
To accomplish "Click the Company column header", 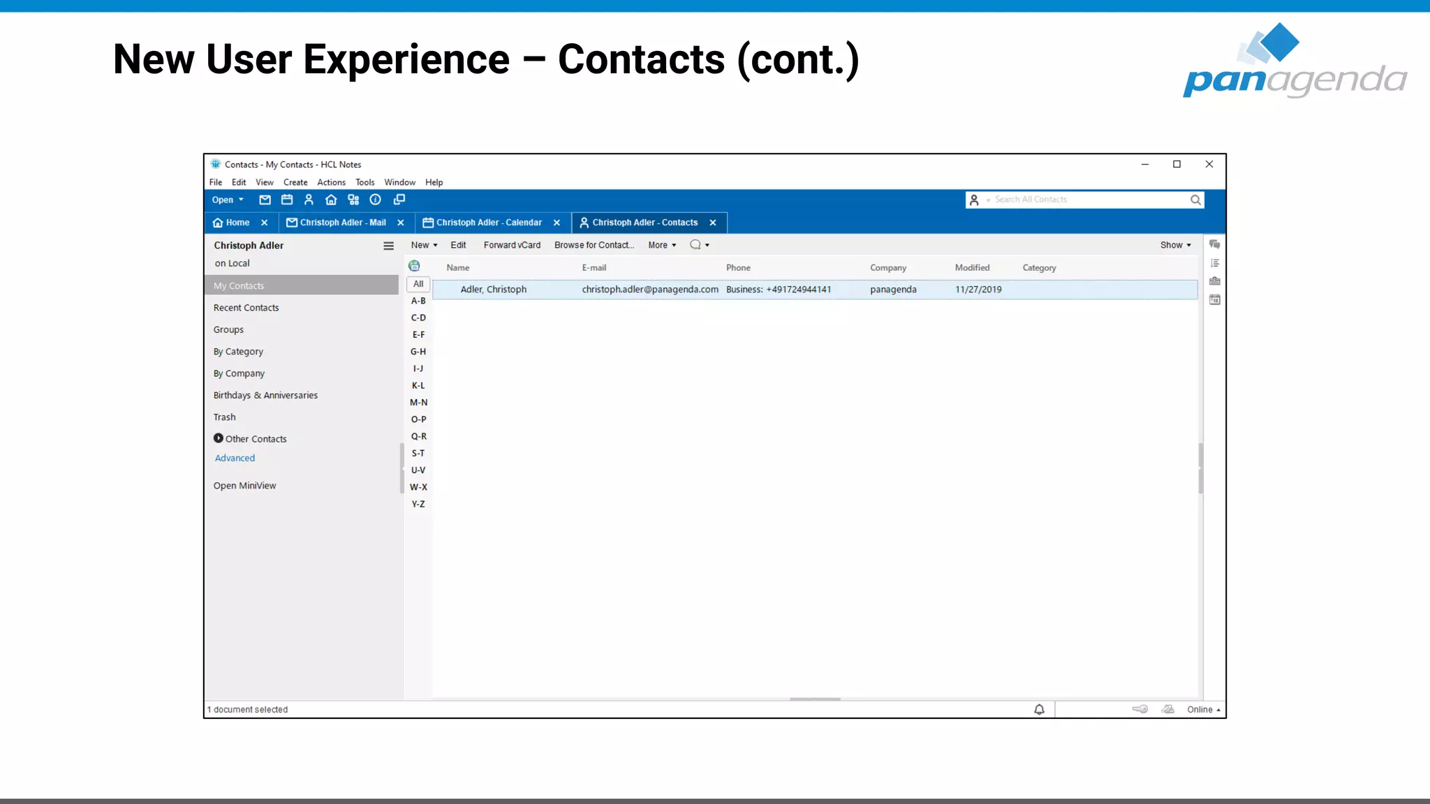I will [x=888, y=268].
